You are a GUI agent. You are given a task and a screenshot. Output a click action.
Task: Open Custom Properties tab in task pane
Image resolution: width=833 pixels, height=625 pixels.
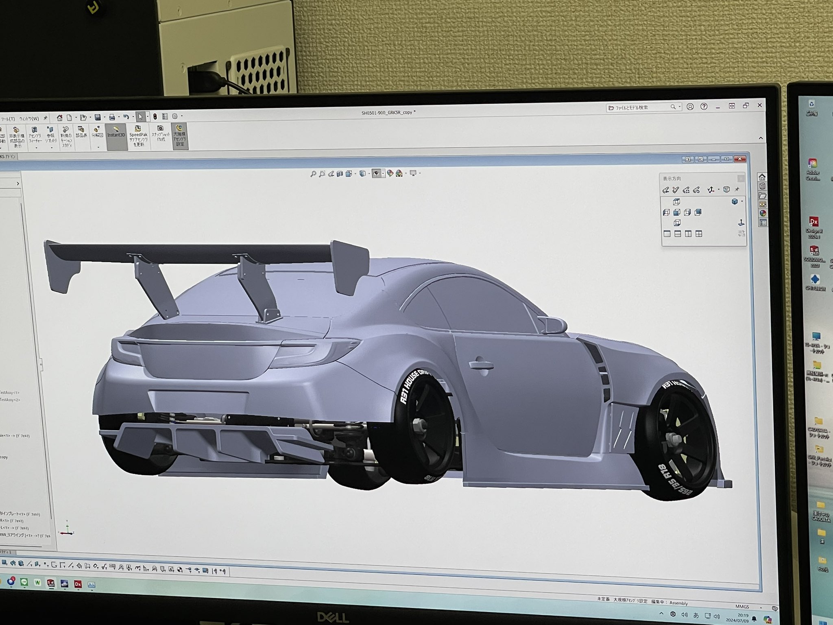[763, 223]
